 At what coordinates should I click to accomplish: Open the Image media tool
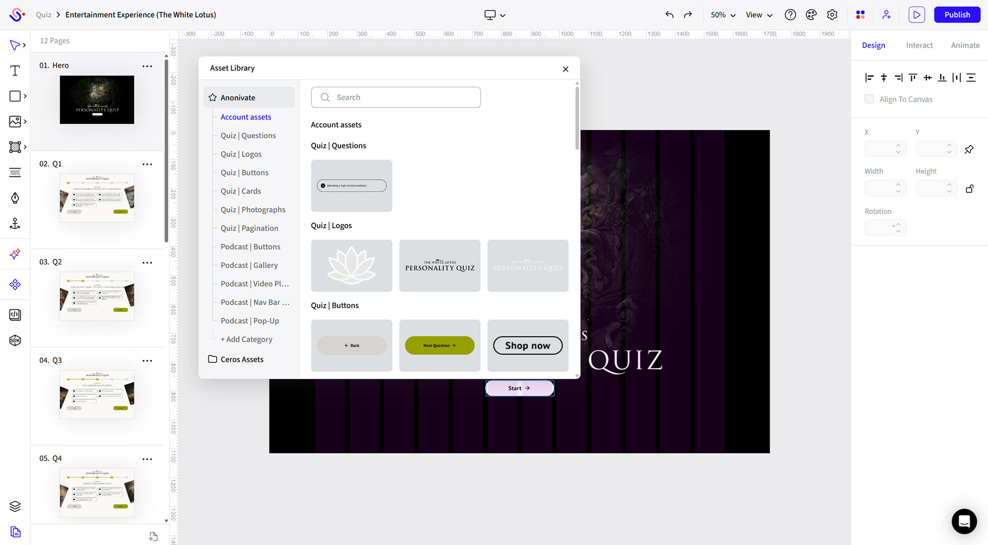[15, 121]
